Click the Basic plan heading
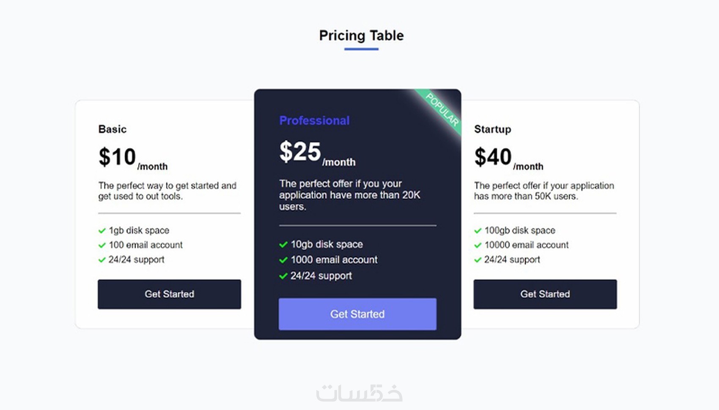Screen dimensions: 719x410 [x=113, y=129]
